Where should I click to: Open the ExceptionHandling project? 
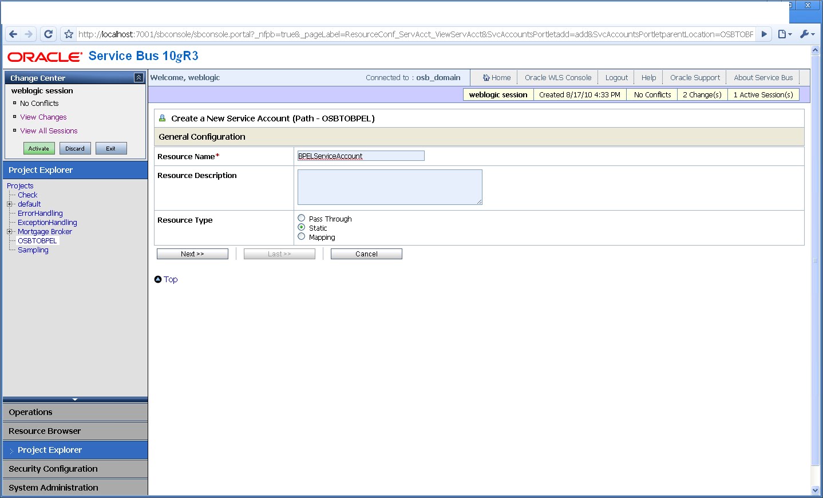click(x=48, y=223)
